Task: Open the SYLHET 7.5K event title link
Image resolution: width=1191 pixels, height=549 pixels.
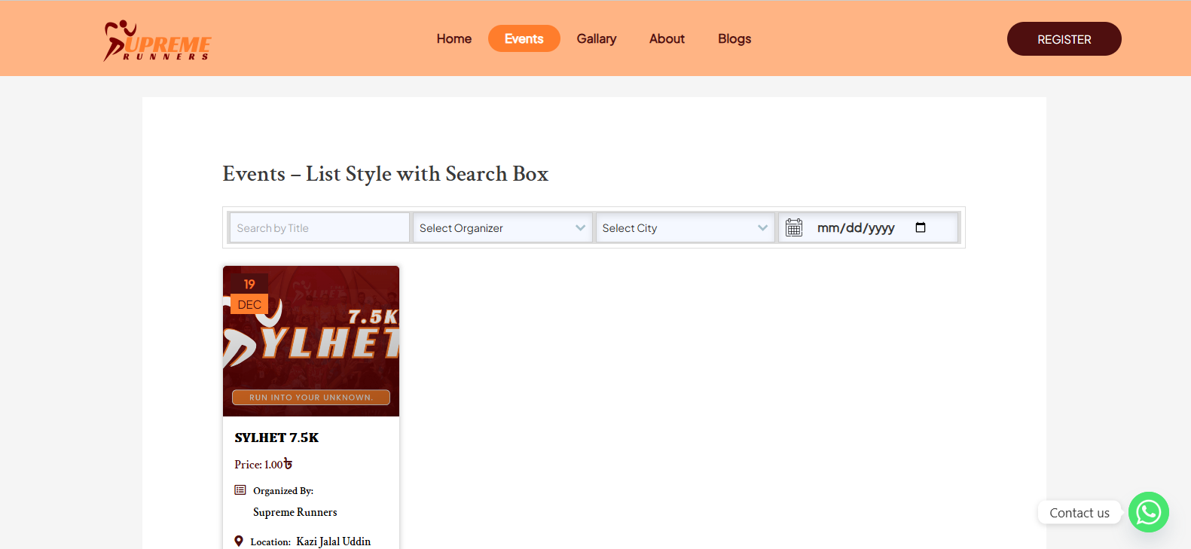Action: (x=276, y=438)
